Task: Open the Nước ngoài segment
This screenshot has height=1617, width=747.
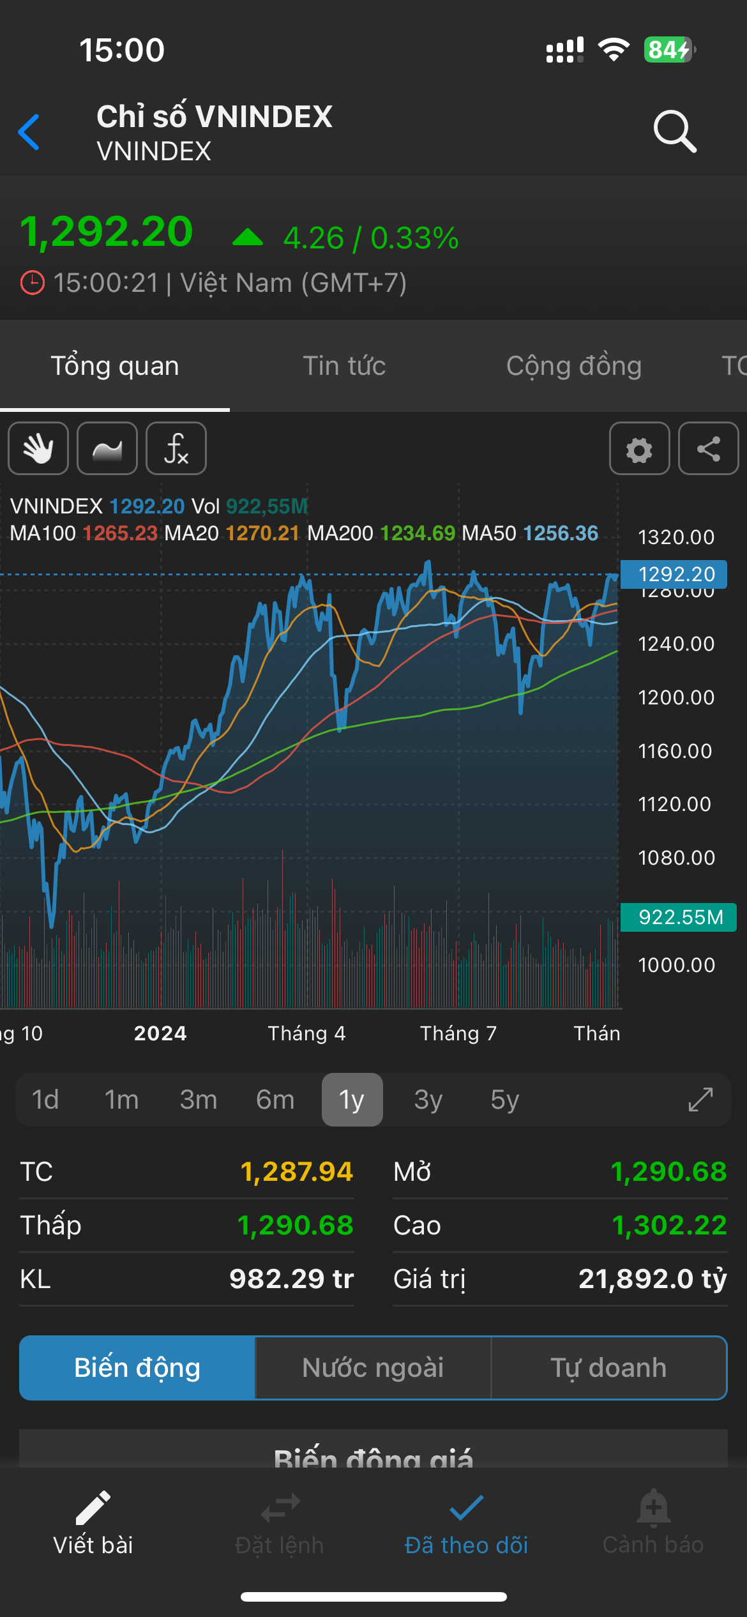Action: pyautogui.click(x=373, y=1368)
